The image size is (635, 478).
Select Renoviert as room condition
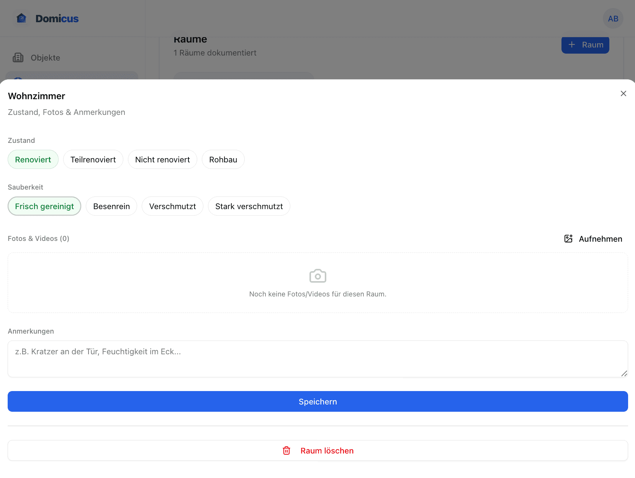(x=33, y=159)
